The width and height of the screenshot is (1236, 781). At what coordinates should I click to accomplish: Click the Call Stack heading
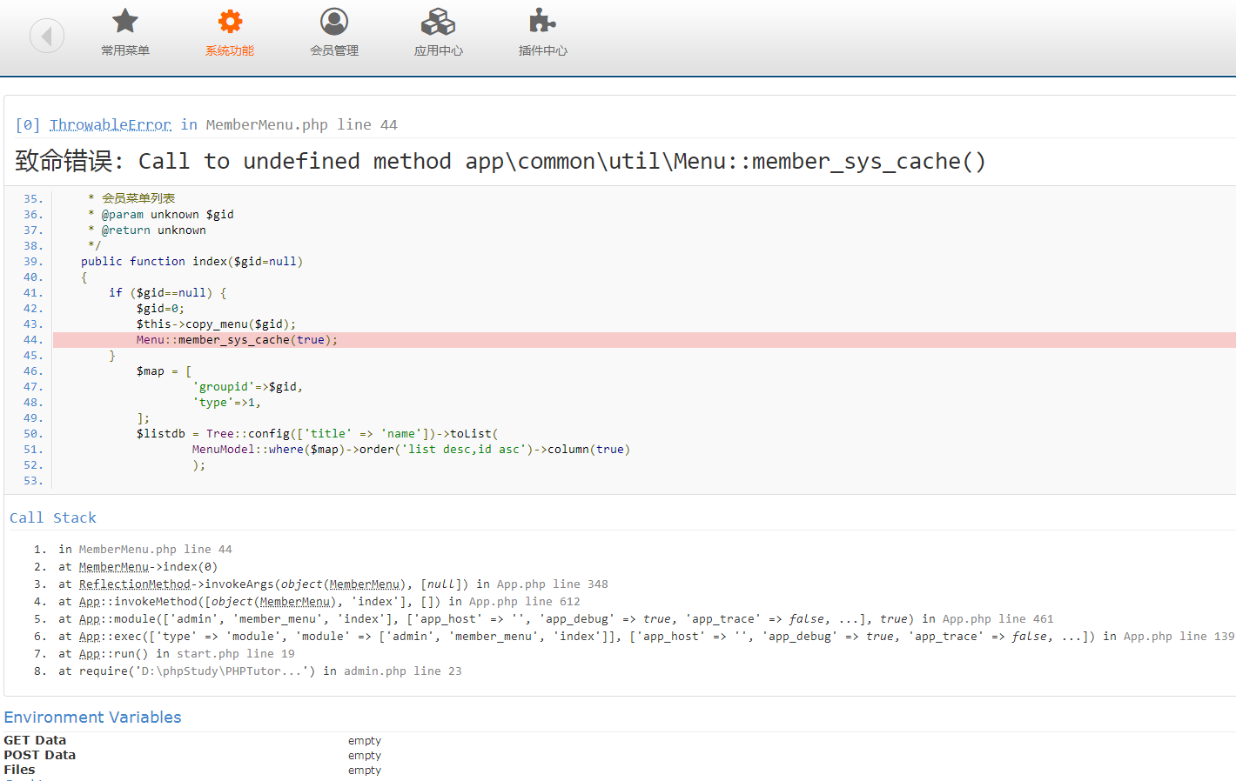coord(53,517)
